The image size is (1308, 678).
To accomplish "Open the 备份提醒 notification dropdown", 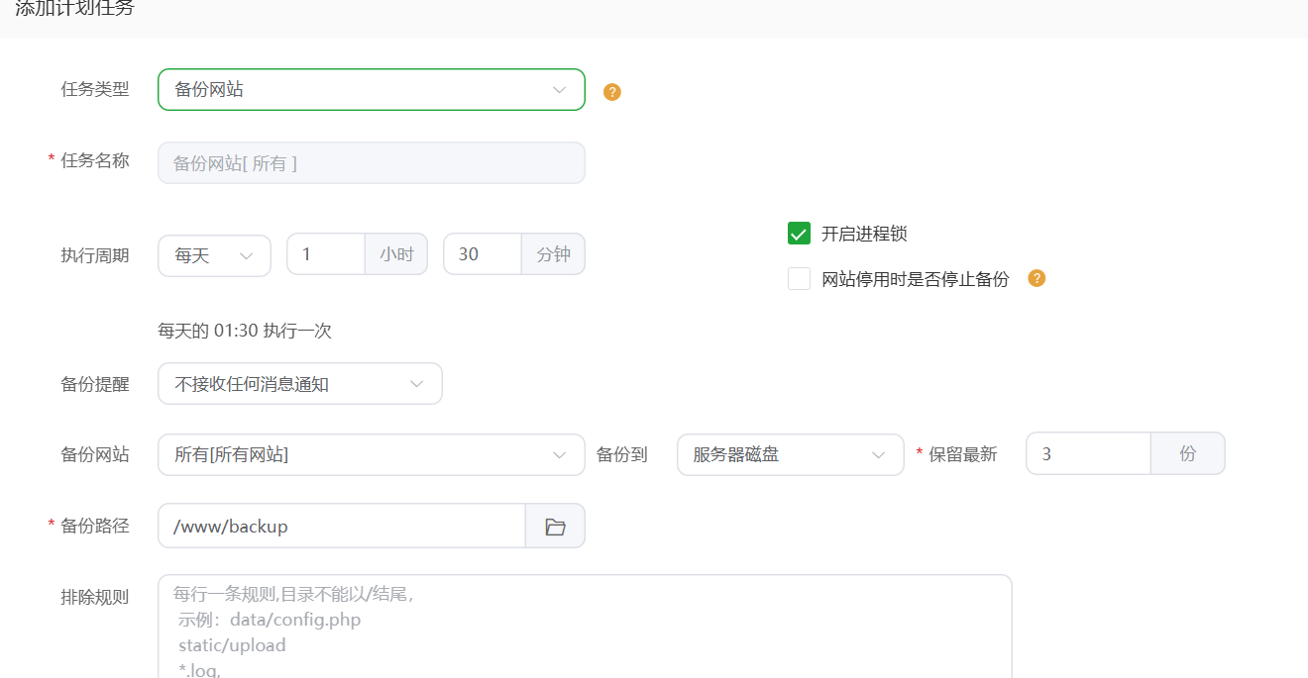I will tap(299, 384).
